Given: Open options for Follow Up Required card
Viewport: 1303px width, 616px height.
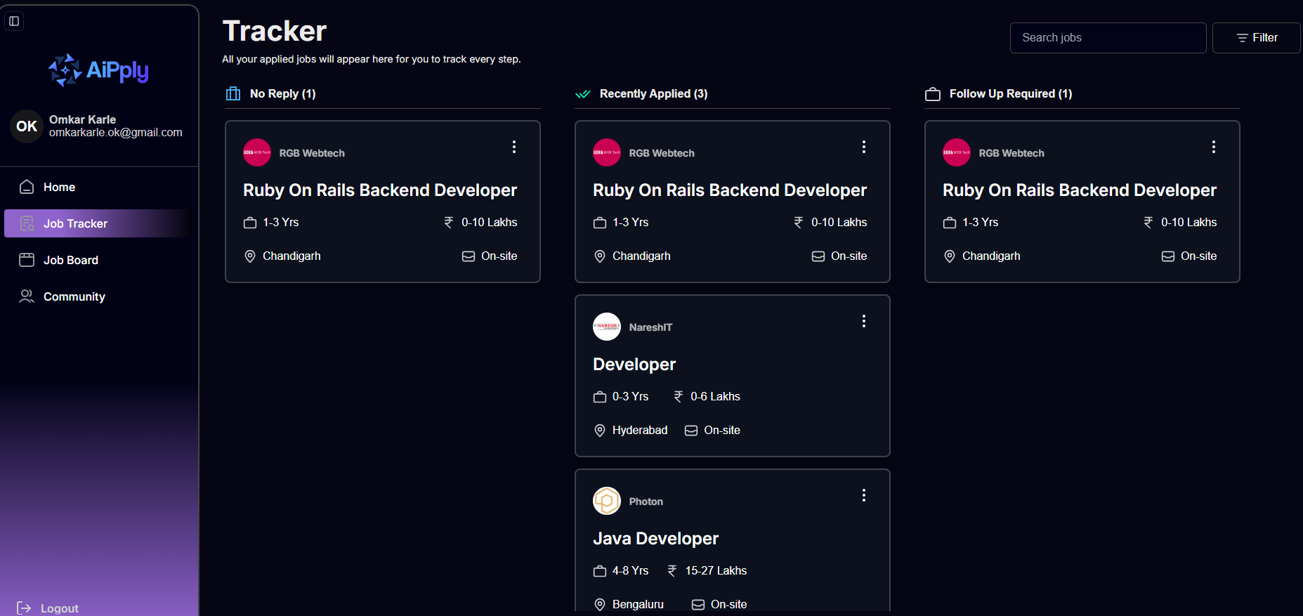Looking at the screenshot, I should [1214, 147].
